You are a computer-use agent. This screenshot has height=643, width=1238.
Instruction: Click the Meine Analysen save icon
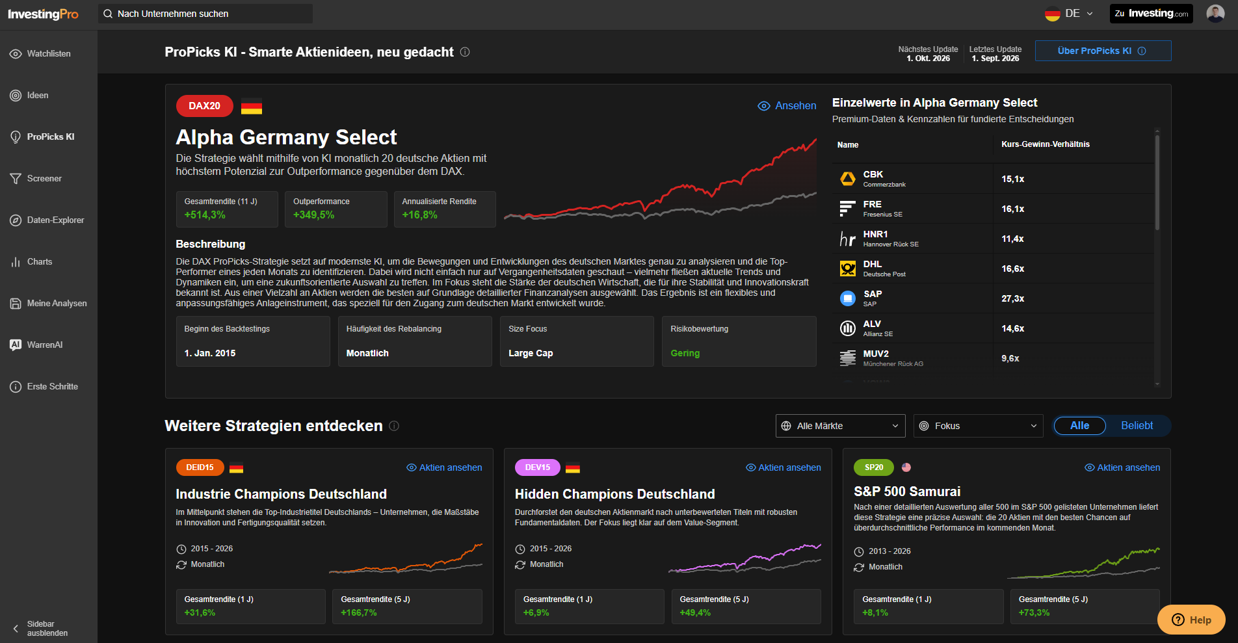pyautogui.click(x=16, y=304)
